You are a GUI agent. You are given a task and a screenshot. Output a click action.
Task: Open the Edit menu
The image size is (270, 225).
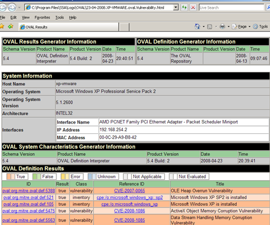click(13, 17)
